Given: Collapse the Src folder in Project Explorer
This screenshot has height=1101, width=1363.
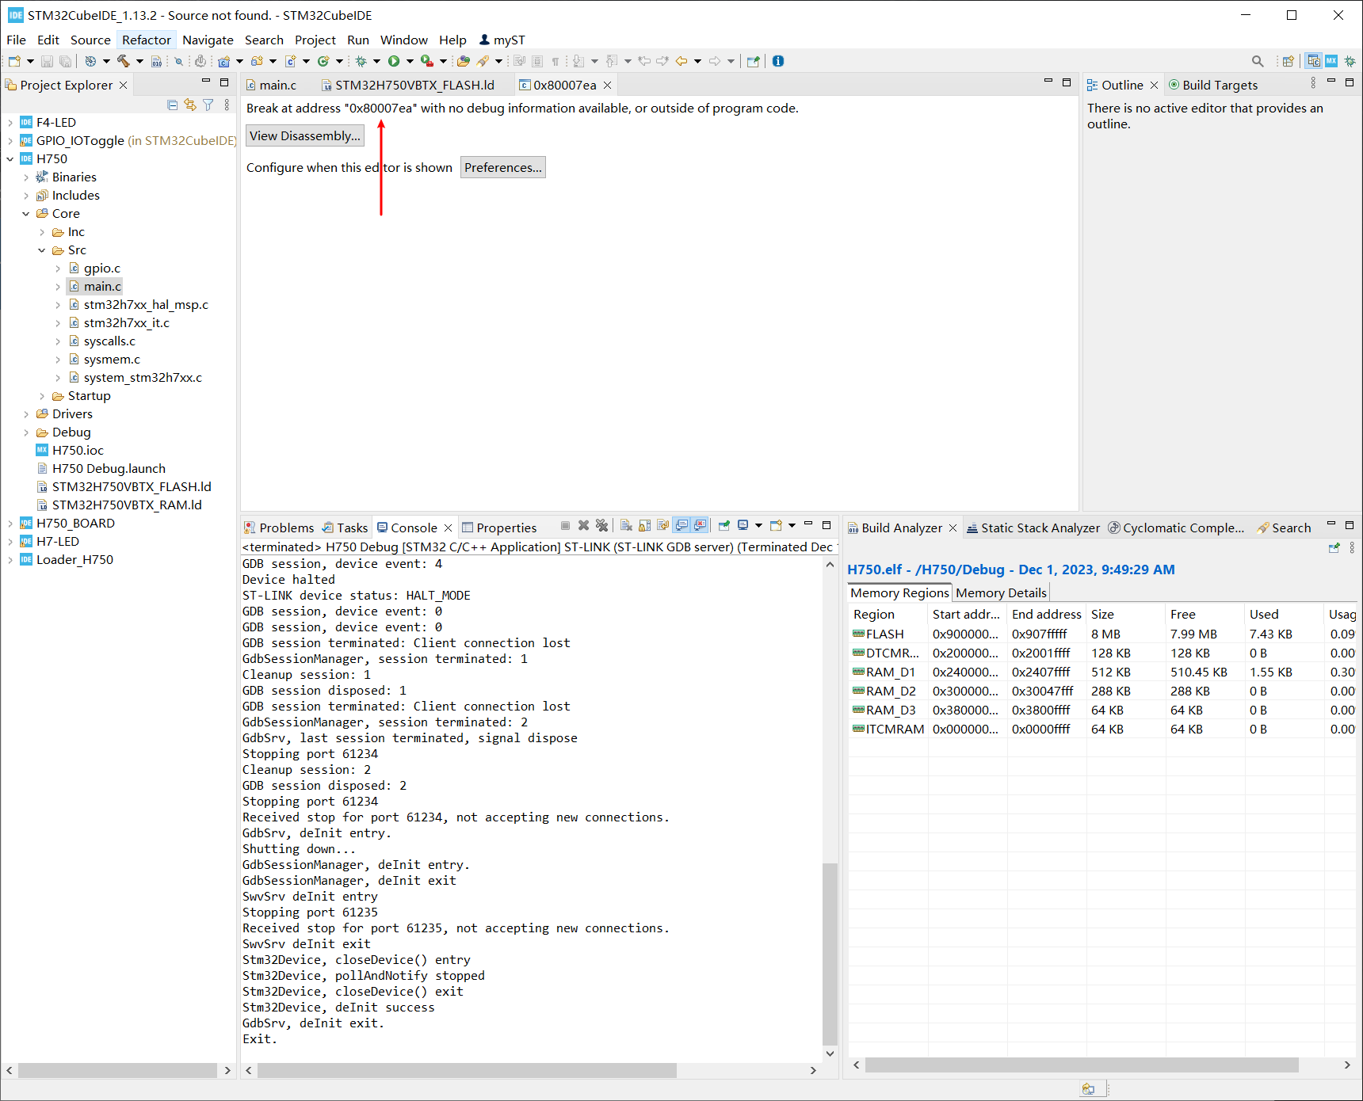Looking at the screenshot, I should (x=42, y=250).
